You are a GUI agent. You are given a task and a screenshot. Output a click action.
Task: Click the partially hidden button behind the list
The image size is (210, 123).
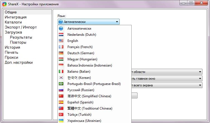point(134,96)
